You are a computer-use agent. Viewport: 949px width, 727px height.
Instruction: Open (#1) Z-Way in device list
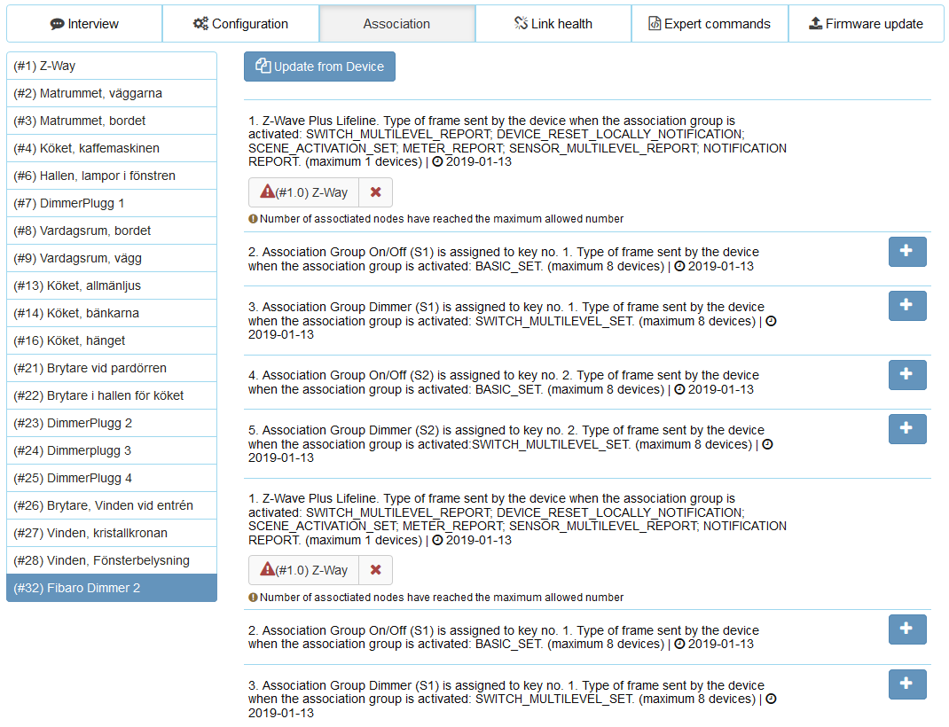click(112, 66)
